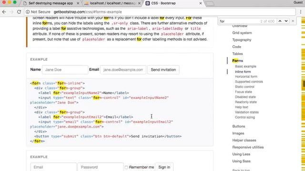Viewport: 305px width, 171px height.
Task: Jump to next find result arrow
Action: click(286, 21)
